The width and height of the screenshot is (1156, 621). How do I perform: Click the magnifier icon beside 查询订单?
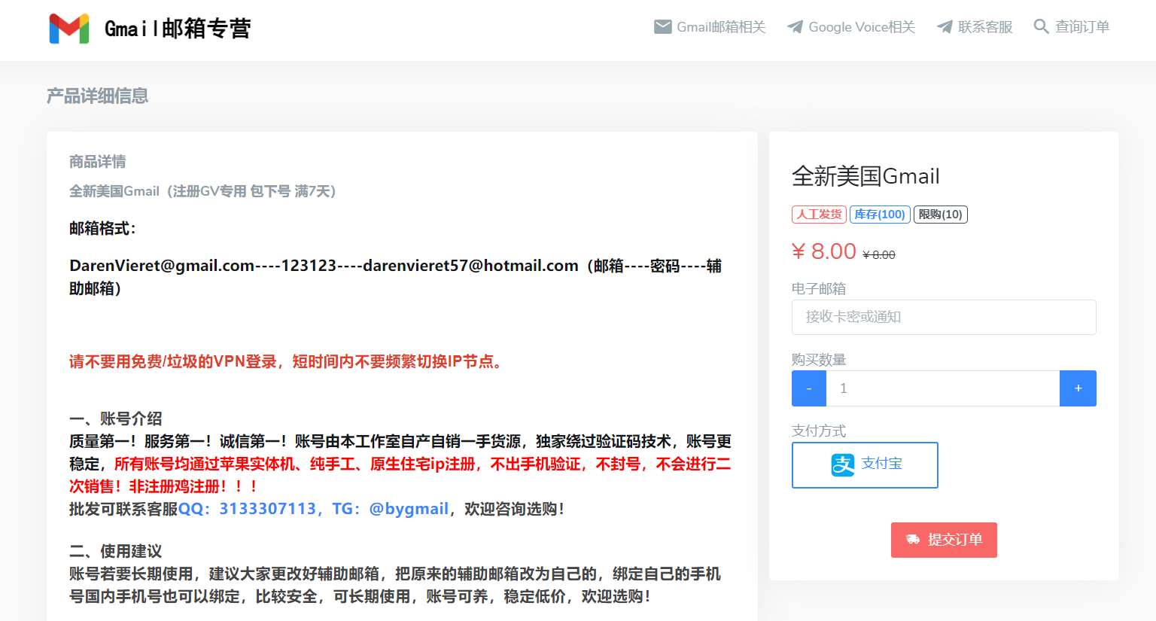click(1041, 27)
